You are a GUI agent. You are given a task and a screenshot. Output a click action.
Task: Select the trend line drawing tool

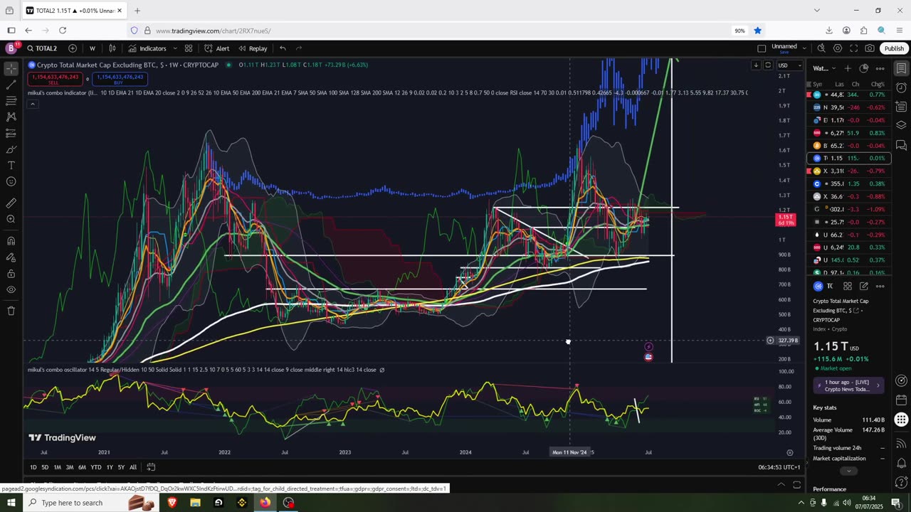[x=11, y=85]
